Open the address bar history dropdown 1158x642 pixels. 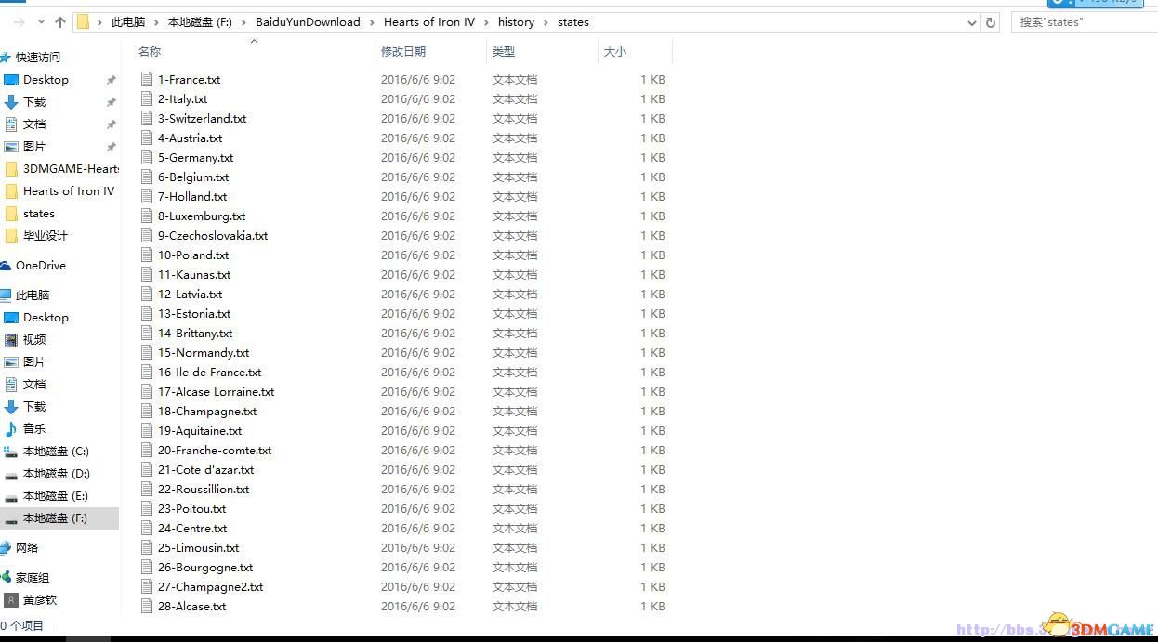[x=972, y=22]
